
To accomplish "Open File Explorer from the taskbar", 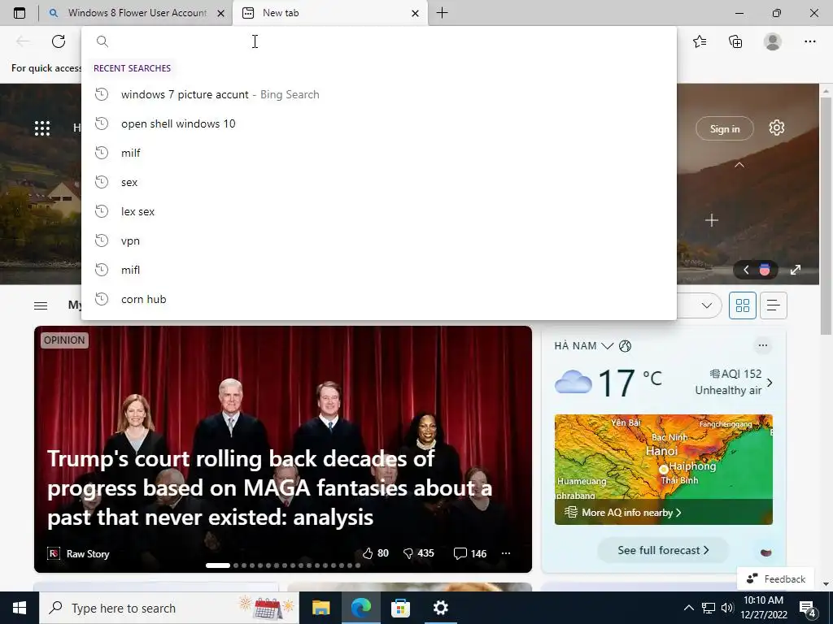I will tap(321, 608).
